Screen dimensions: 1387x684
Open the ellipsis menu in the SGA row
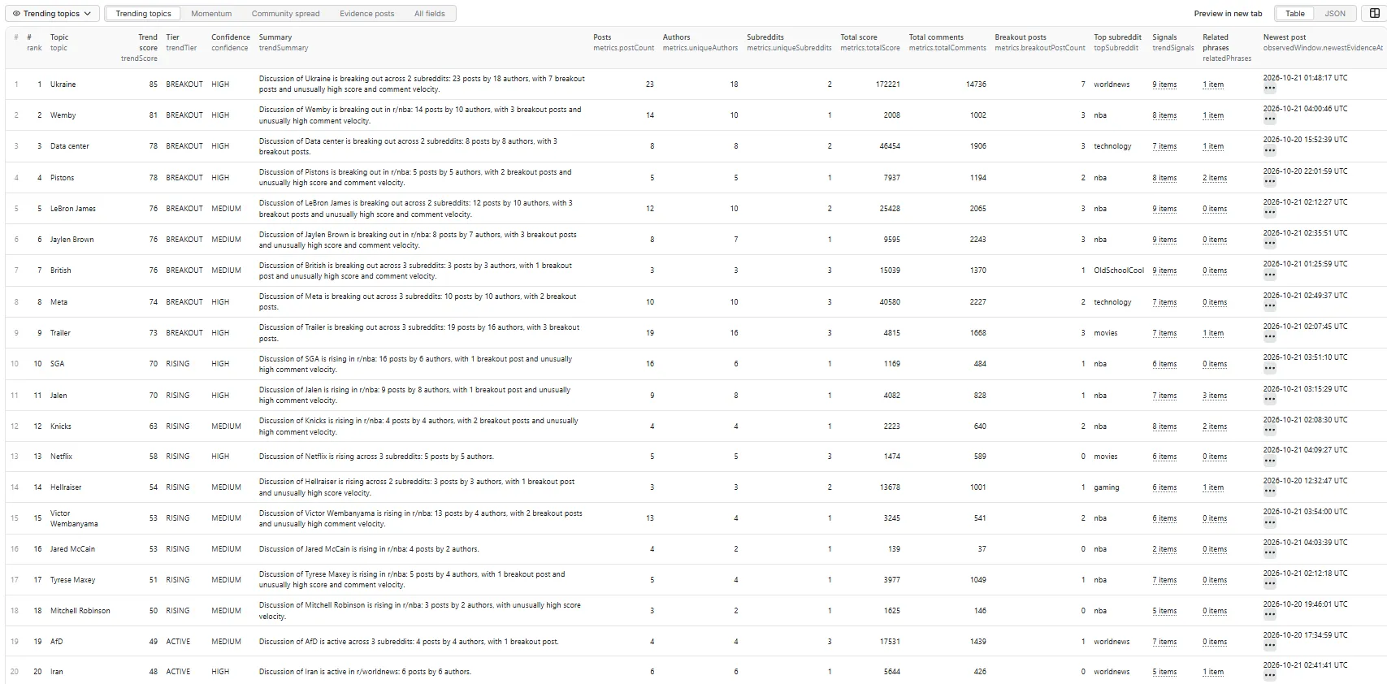point(1270,369)
